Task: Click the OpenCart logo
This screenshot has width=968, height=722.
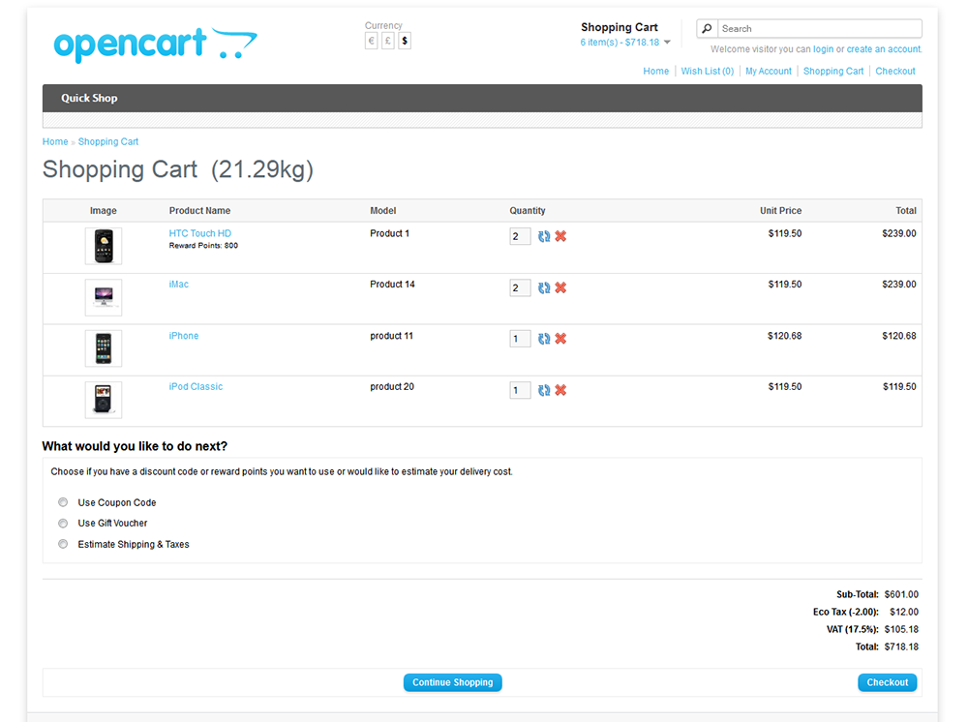Action: point(156,45)
